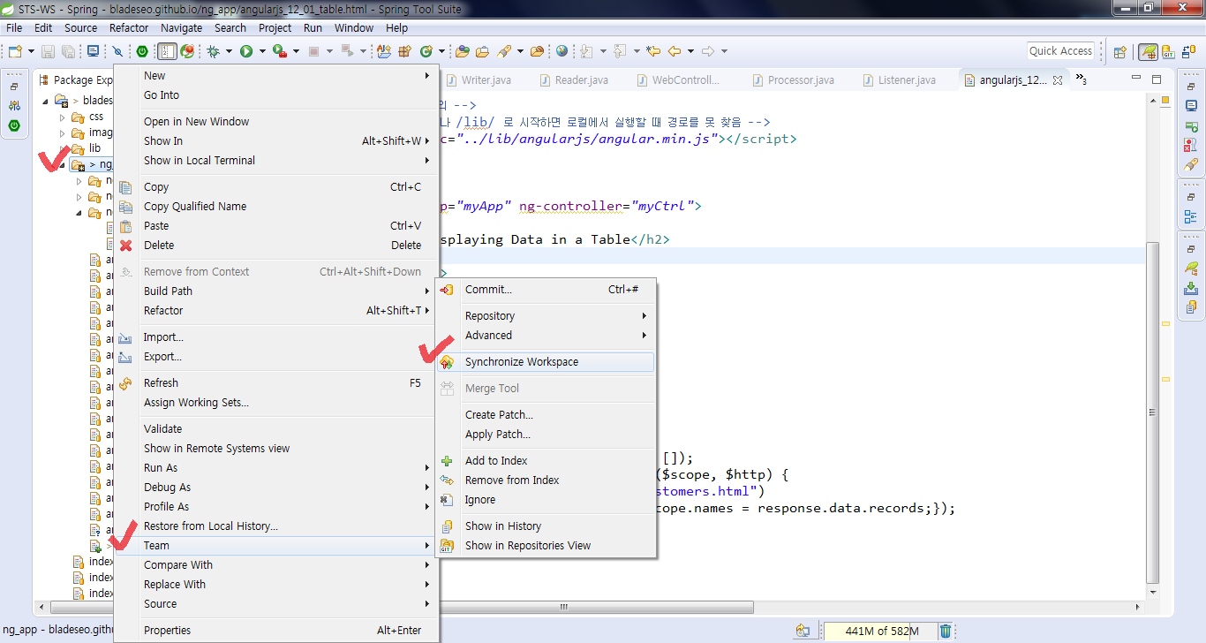Open the internal web browser globe icon
Image resolution: width=1206 pixels, height=643 pixels.
[x=562, y=50]
